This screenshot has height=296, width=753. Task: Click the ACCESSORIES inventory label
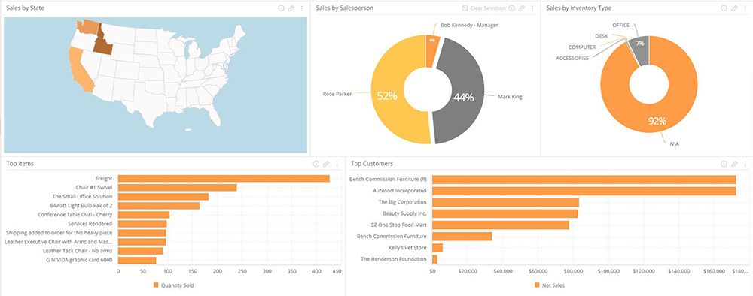point(572,58)
